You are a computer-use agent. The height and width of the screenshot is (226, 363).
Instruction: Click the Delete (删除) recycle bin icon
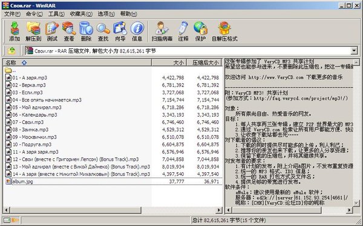pos(86,31)
